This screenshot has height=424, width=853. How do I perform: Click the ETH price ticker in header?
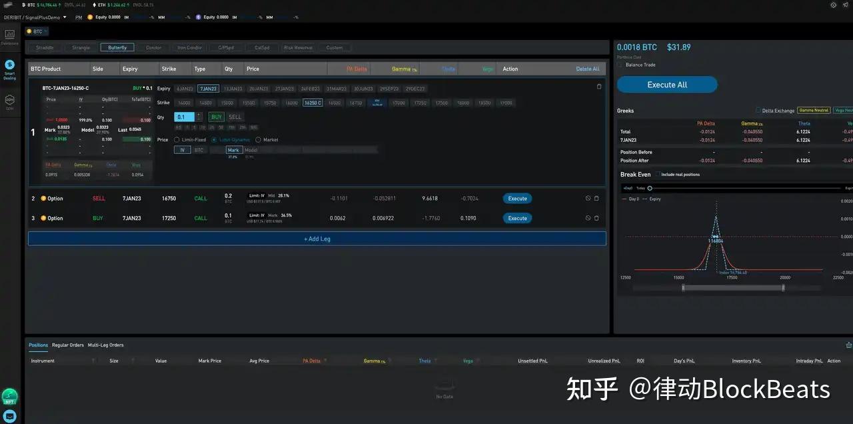112,5
